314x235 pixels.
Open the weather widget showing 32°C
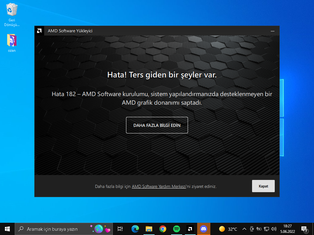click(228, 229)
